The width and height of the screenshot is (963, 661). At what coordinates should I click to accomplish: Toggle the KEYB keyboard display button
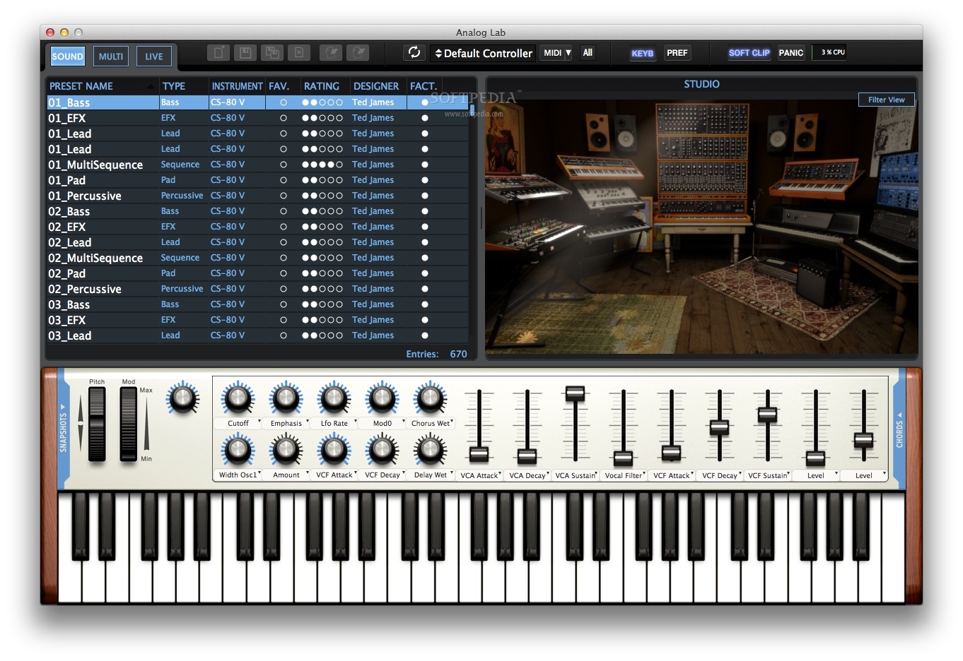[642, 53]
